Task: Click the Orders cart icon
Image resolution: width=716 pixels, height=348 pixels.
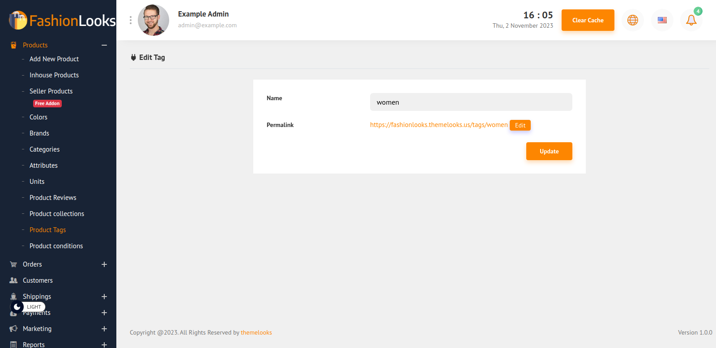Action: point(13,264)
